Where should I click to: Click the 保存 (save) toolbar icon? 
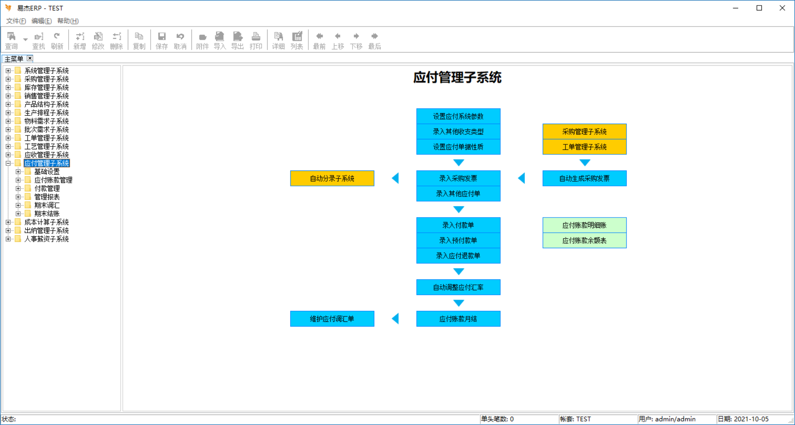pyautogui.click(x=162, y=41)
